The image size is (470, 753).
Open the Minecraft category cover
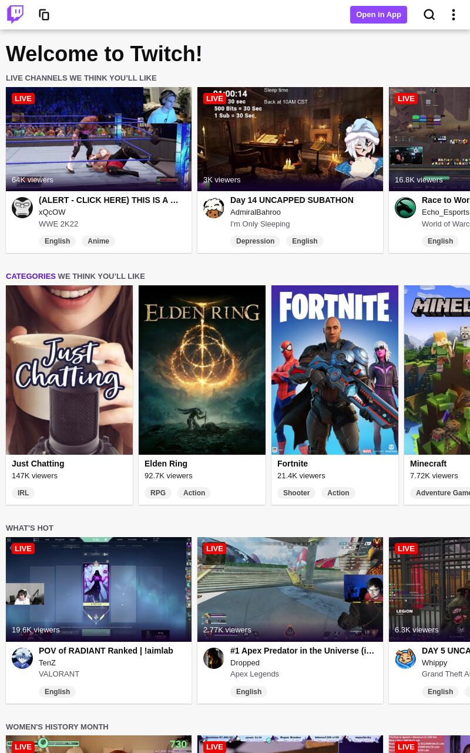point(437,370)
